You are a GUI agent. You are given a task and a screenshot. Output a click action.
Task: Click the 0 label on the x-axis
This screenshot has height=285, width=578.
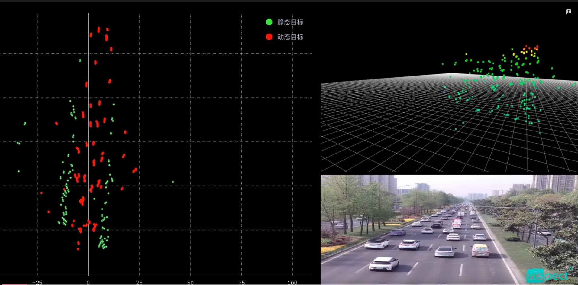click(x=88, y=283)
